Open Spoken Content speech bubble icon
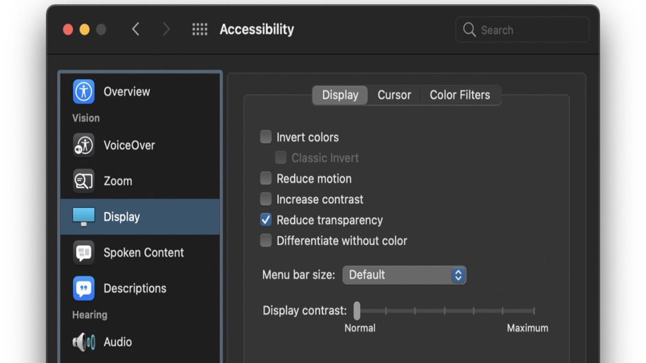The width and height of the screenshot is (646, 363). [84, 253]
